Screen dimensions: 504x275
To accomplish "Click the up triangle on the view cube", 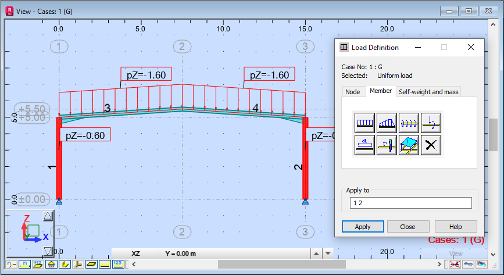I will 48,216.
